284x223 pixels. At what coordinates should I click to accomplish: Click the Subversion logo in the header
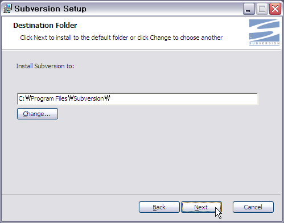coord(264,32)
